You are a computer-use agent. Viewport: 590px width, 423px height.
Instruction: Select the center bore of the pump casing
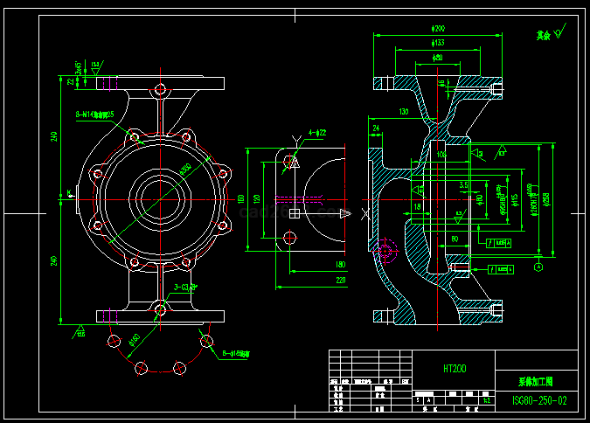(158, 198)
